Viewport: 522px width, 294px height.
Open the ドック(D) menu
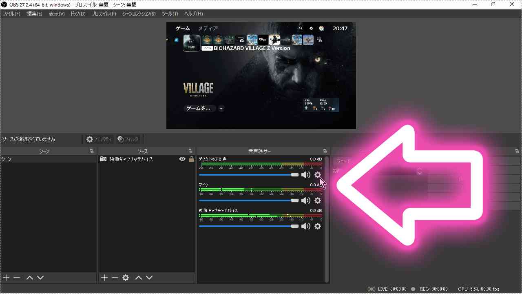tap(78, 14)
